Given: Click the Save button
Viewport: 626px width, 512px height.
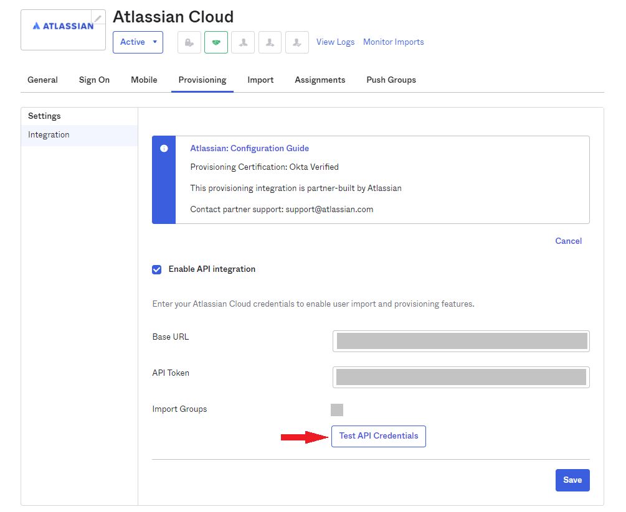Looking at the screenshot, I should click(x=572, y=480).
